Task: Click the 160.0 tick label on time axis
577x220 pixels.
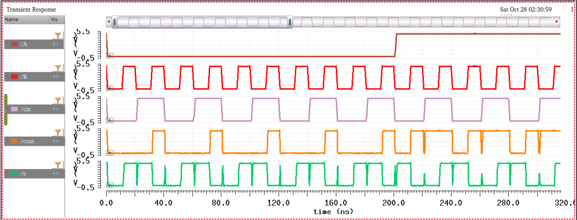Action: [335, 203]
